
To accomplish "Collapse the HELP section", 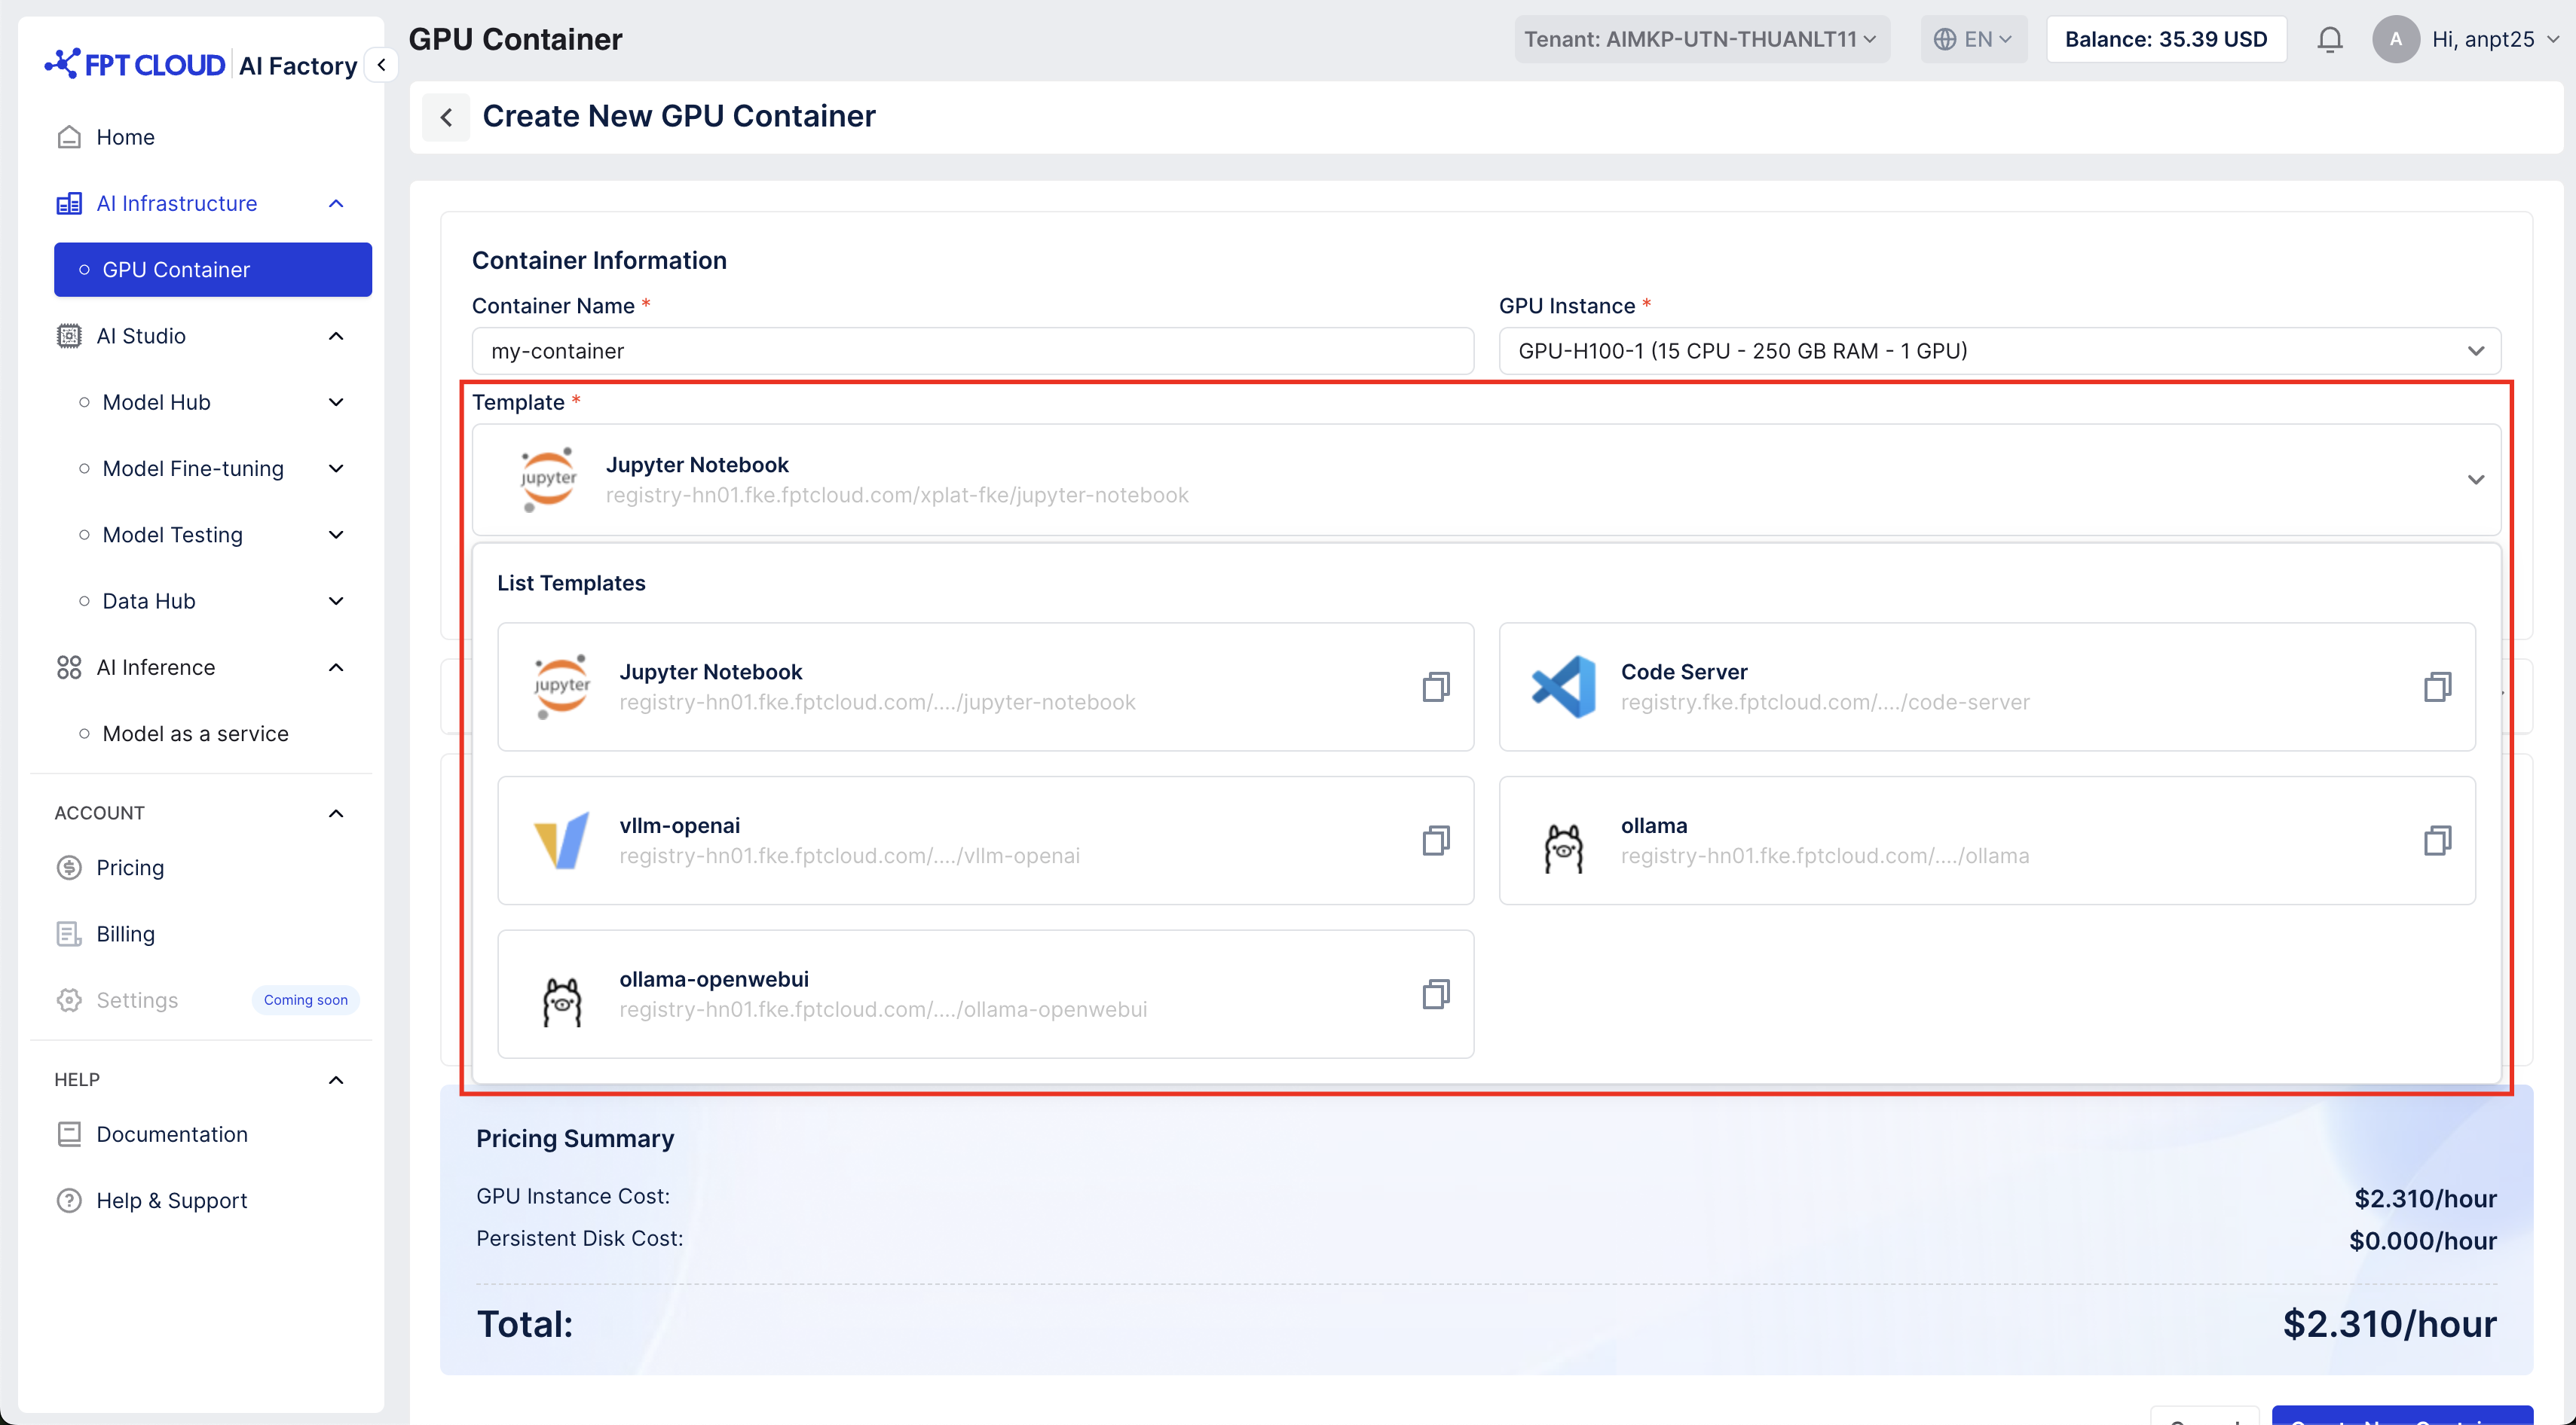I will pos(336,1080).
